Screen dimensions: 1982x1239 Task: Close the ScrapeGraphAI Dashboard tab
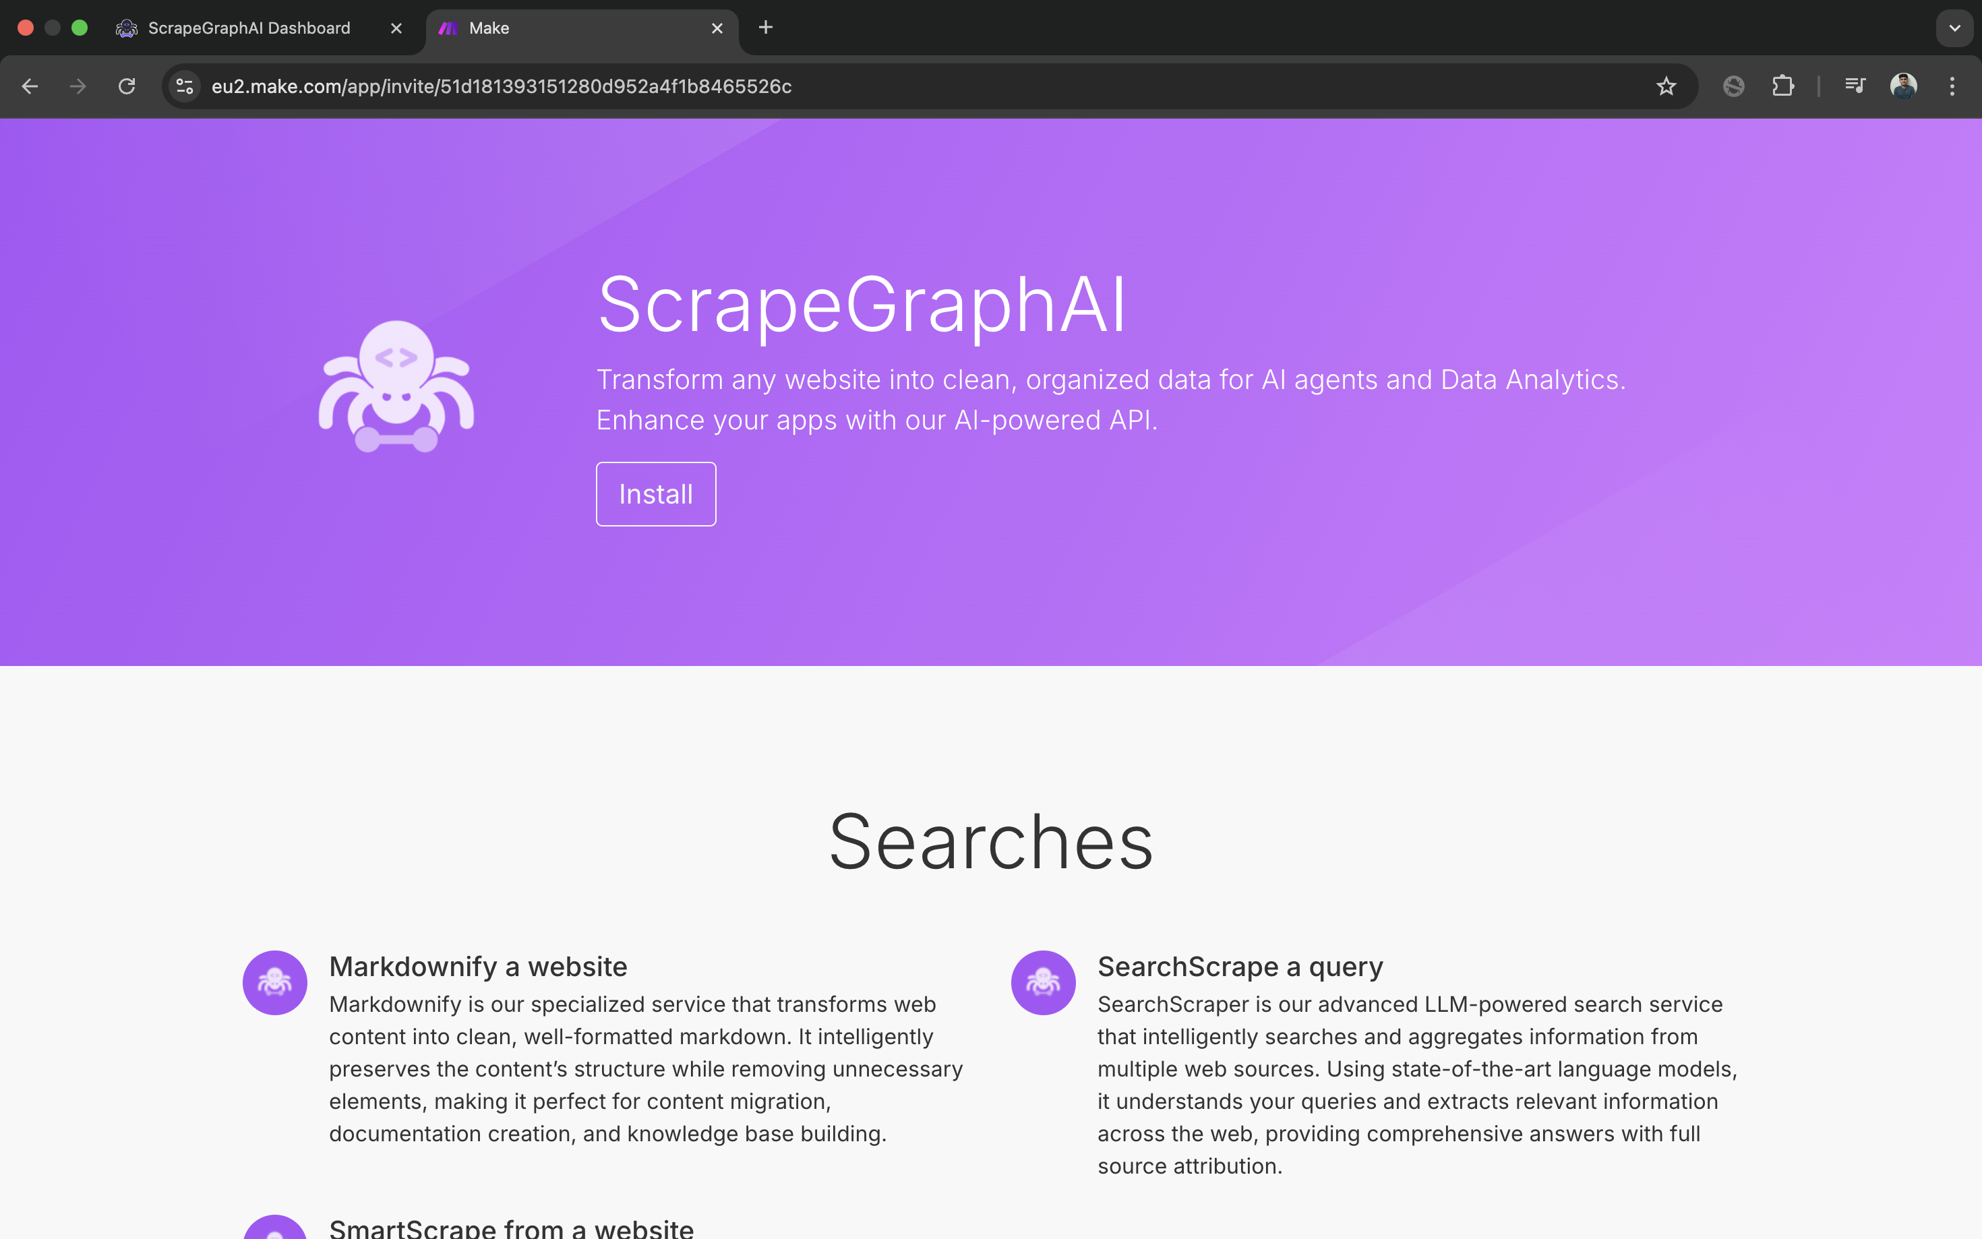coord(396,28)
